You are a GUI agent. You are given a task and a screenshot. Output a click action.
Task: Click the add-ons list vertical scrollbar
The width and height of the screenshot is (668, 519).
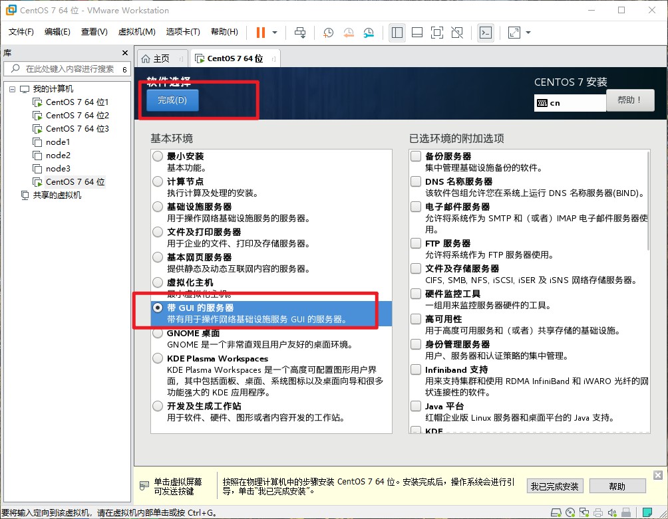pyautogui.click(x=648, y=201)
